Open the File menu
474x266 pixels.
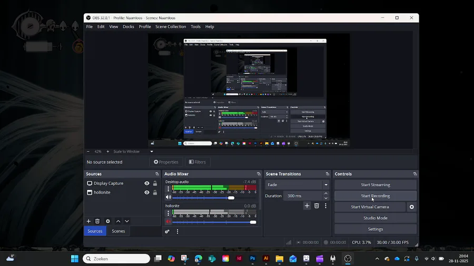(89, 26)
